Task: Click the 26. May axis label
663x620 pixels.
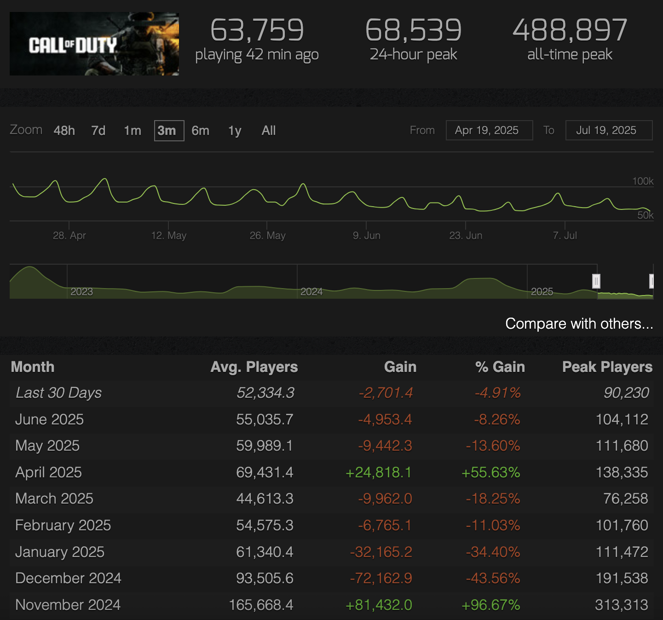Action: tap(268, 235)
